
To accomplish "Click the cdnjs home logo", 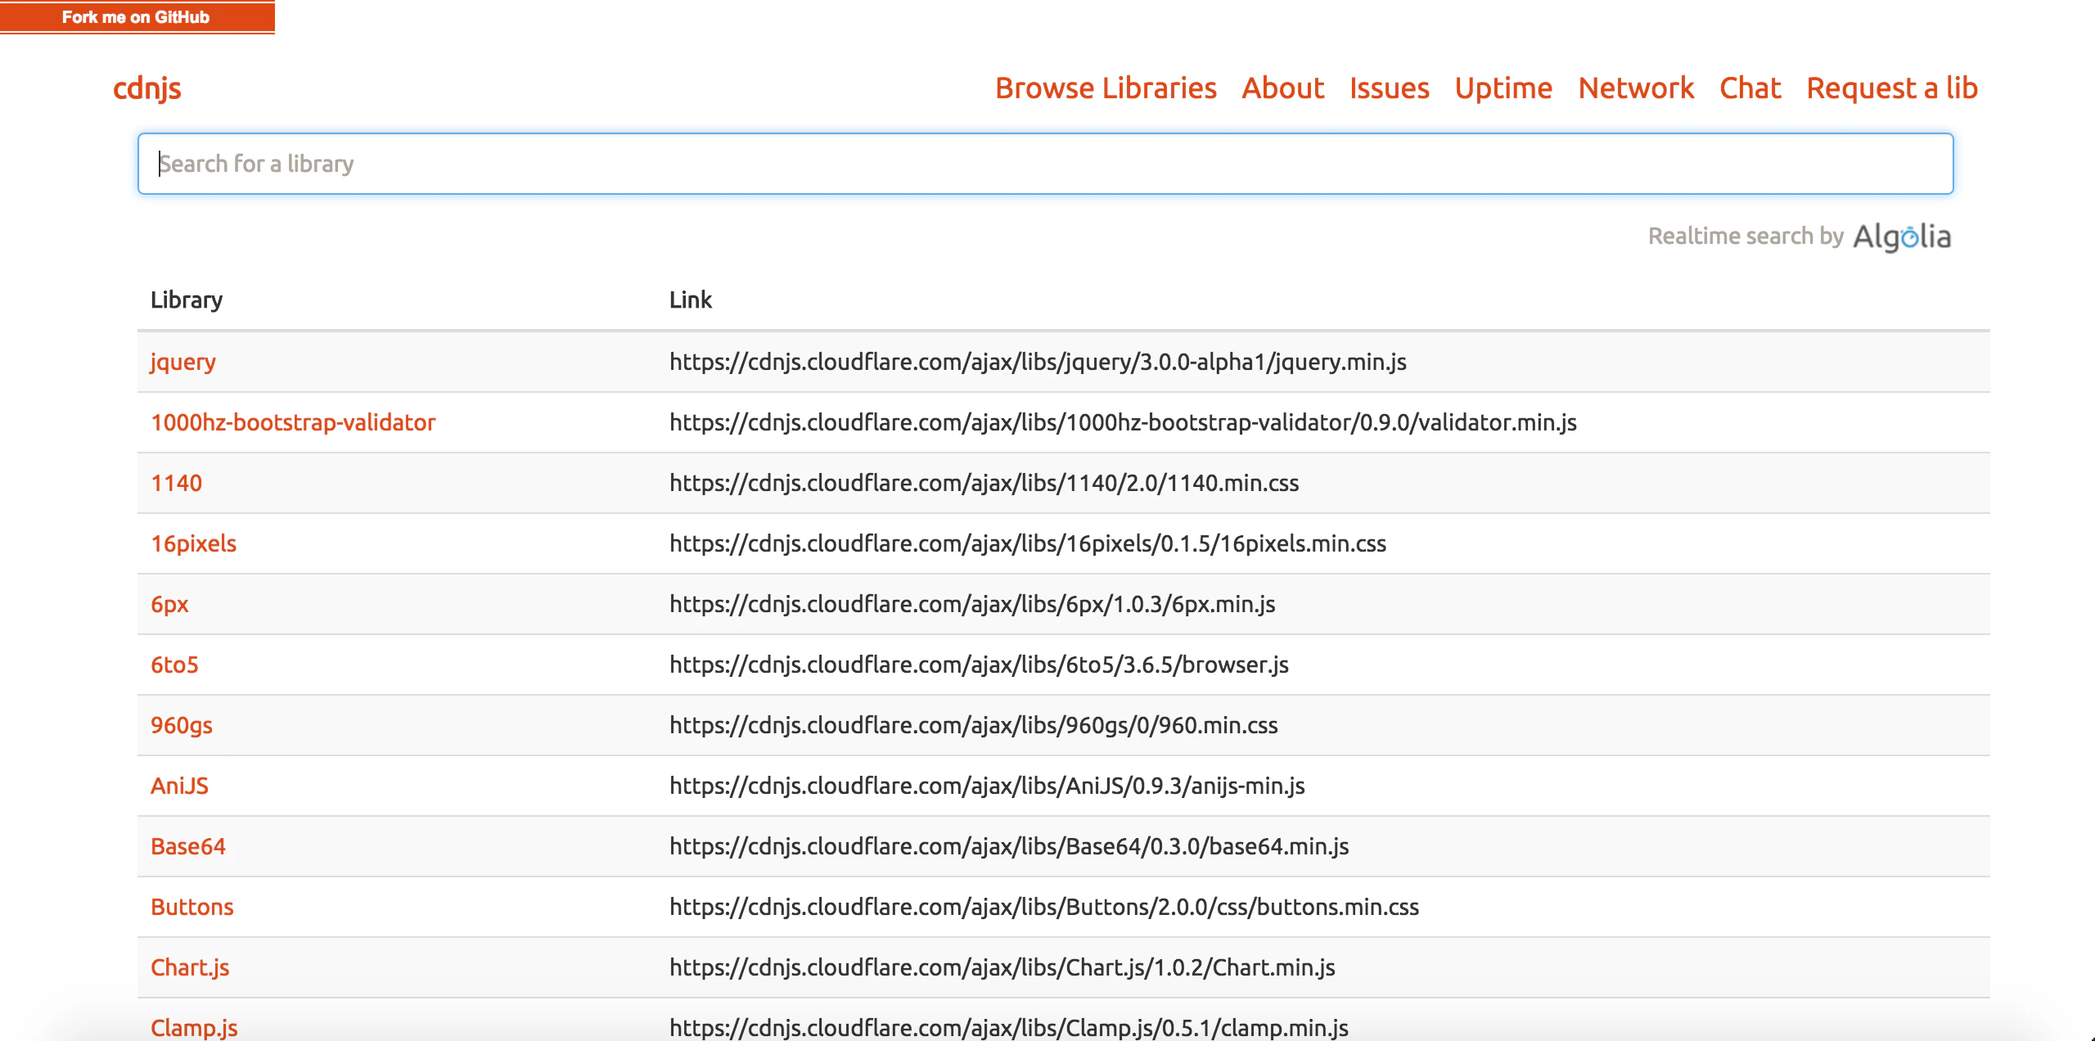I will [147, 88].
